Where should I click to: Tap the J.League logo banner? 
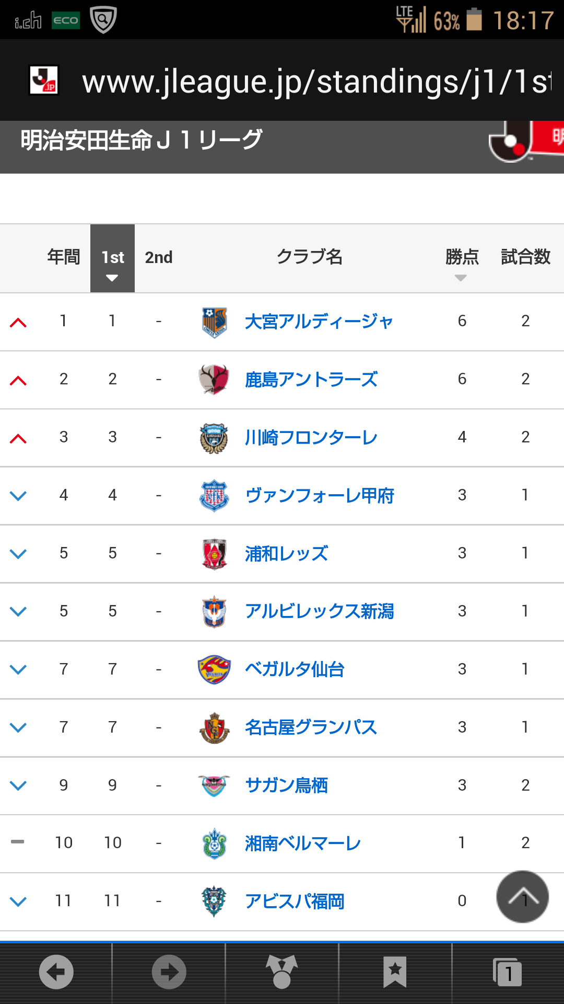[525, 141]
